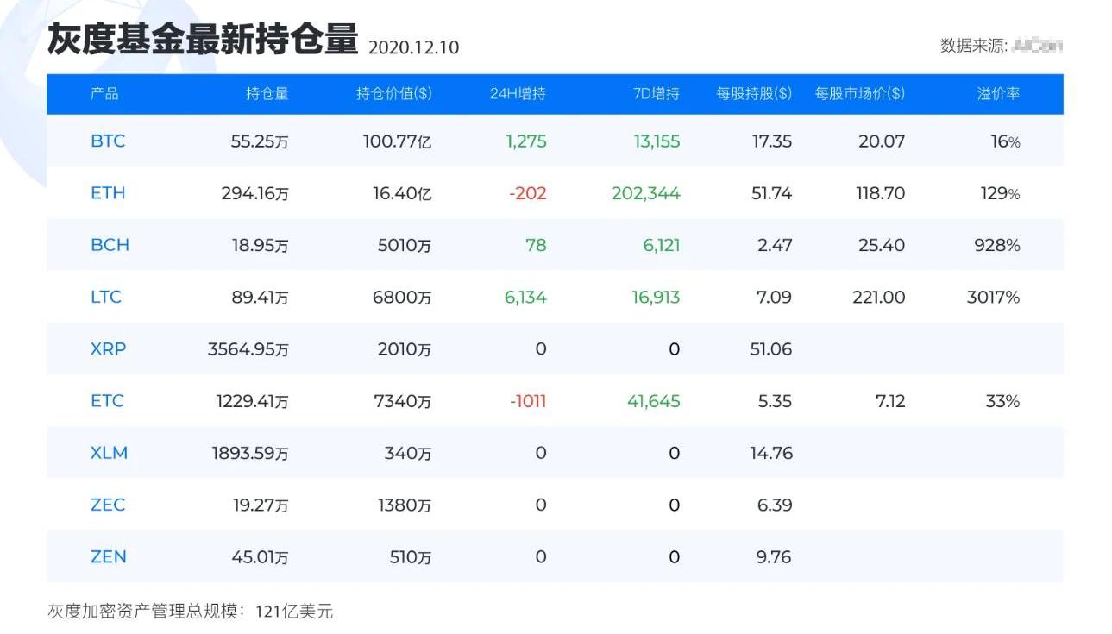Click the 24H增持 column header
Screen dimensions: 1112x634
(x=518, y=93)
